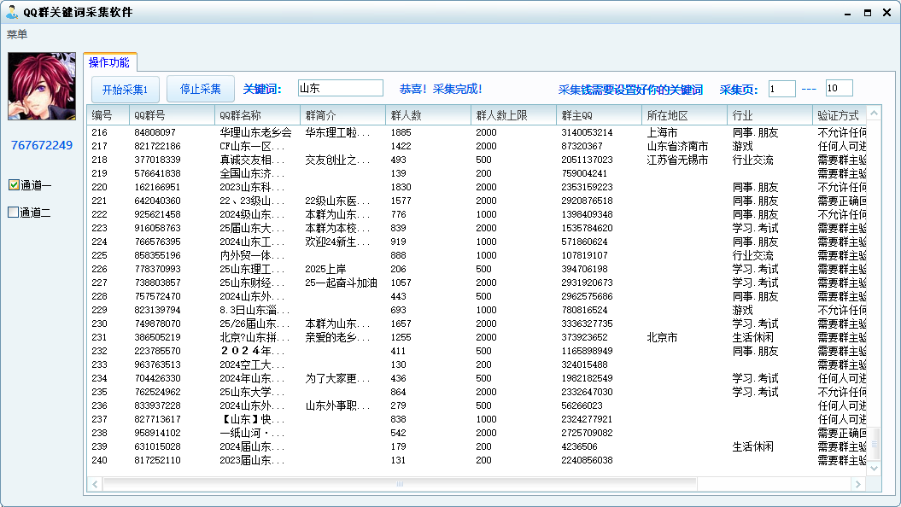901x507 pixels.
Task: Click owner QQ 1535784620
Action: click(x=587, y=228)
